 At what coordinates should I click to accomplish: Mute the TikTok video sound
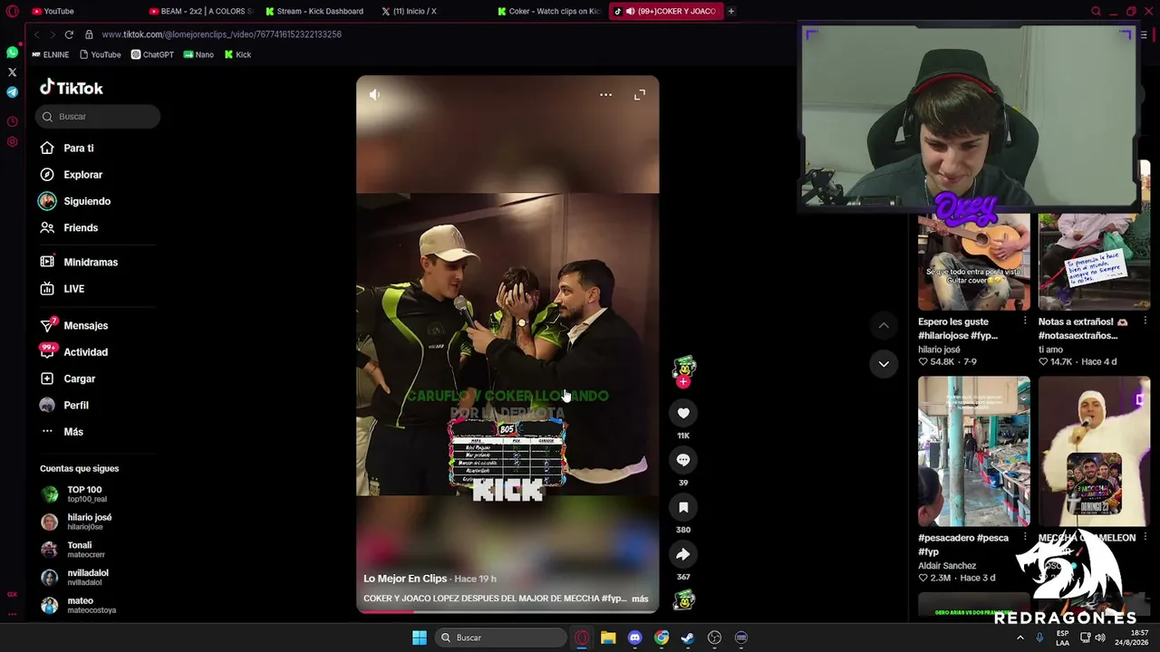click(375, 94)
